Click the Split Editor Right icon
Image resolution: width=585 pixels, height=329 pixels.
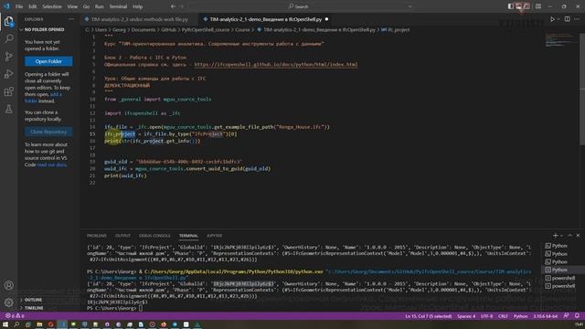click(x=567, y=19)
